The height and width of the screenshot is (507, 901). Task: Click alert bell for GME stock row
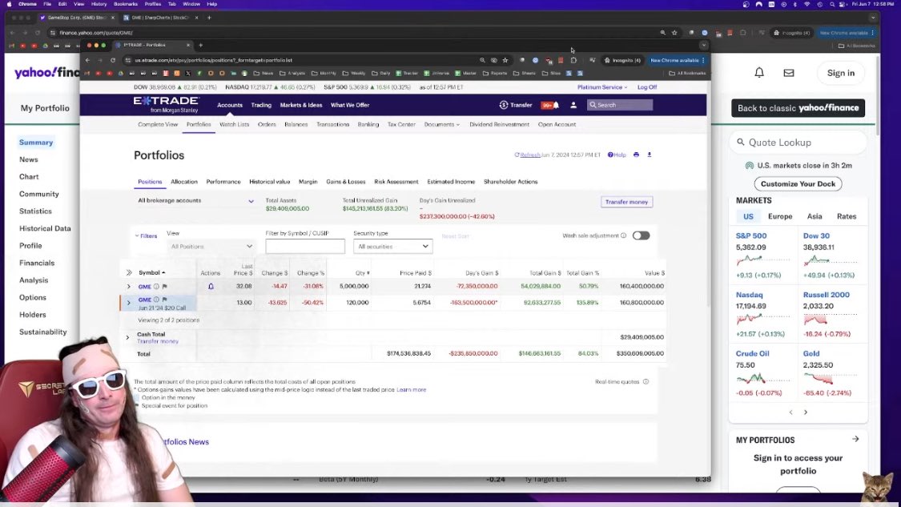click(211, 286)
